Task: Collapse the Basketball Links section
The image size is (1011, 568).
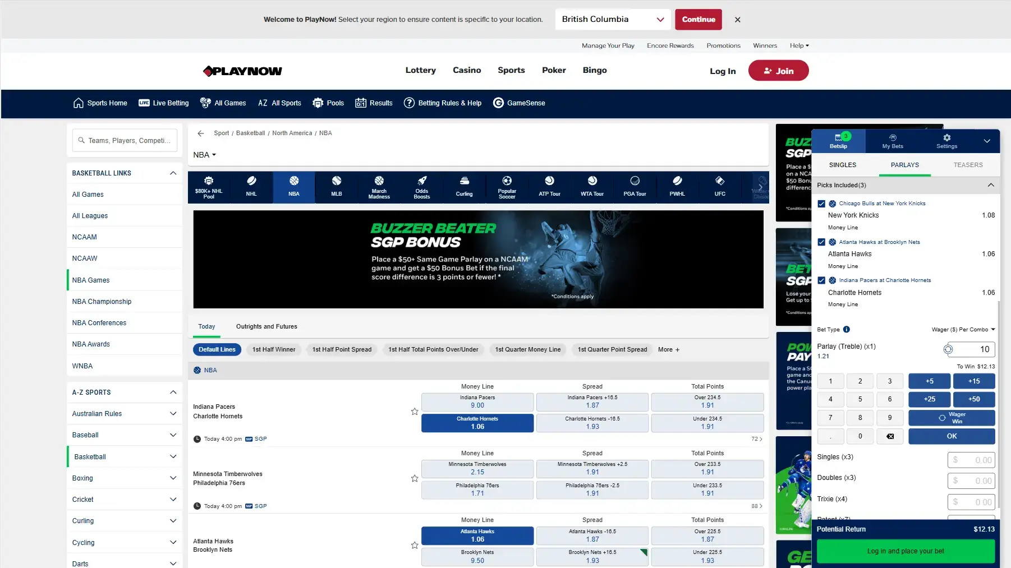Action: (x=173, y=173)
